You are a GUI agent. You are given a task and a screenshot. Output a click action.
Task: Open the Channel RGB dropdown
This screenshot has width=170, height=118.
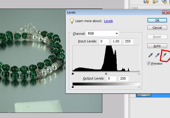point(103,33)
